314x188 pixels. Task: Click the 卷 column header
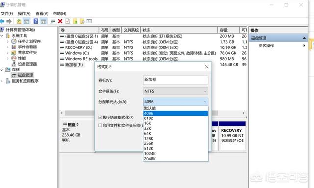[x=79, y=30]
